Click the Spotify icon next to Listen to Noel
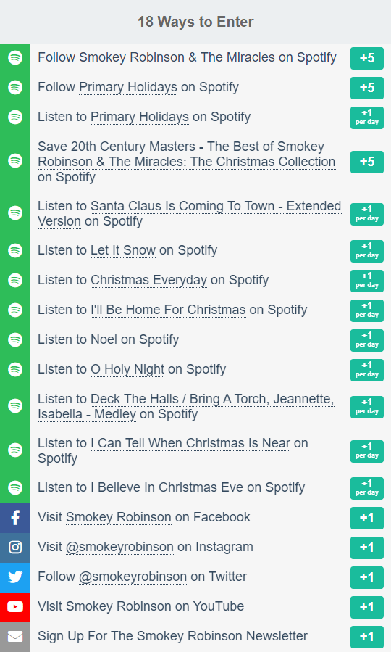This screenshot has height=652, width=391. pyautogui.click(x=15, y=339)
